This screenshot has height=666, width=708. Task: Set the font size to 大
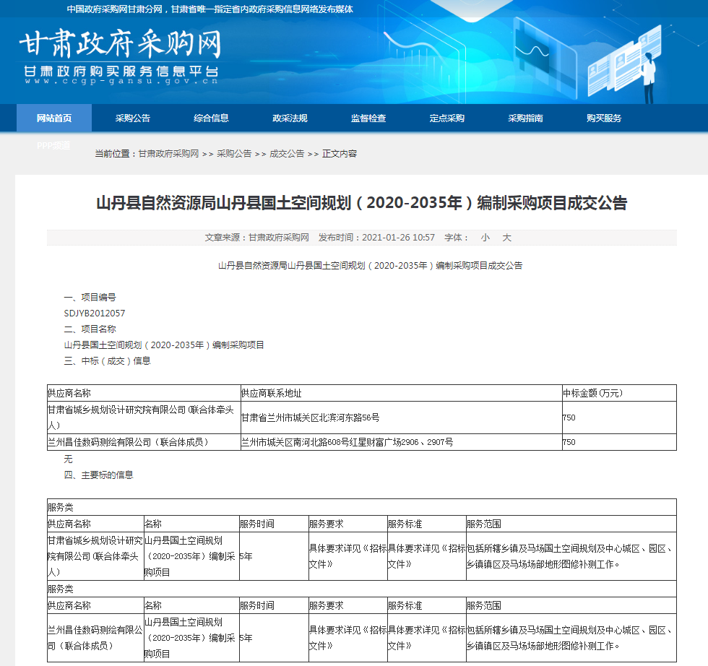point(506,238)
